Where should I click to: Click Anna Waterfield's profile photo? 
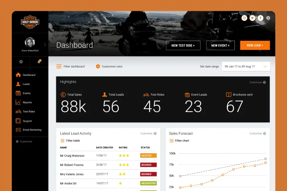coord(30,43)
